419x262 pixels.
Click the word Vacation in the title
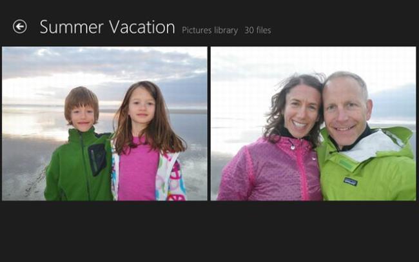point(142,27)
